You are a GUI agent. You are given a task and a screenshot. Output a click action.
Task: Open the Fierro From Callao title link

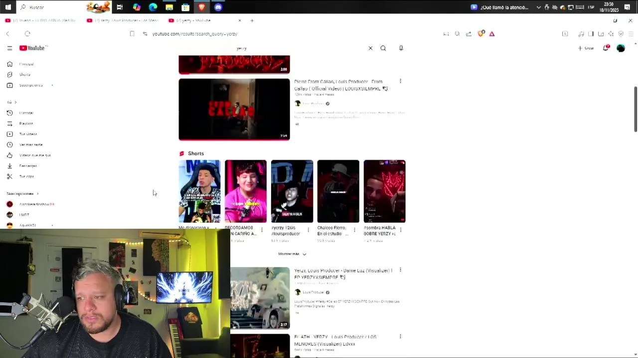pos(341,85)
